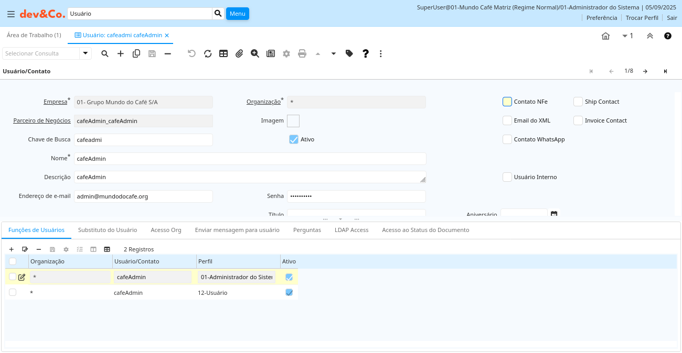Click the Imagem swatch box

[x=293, y=120]
